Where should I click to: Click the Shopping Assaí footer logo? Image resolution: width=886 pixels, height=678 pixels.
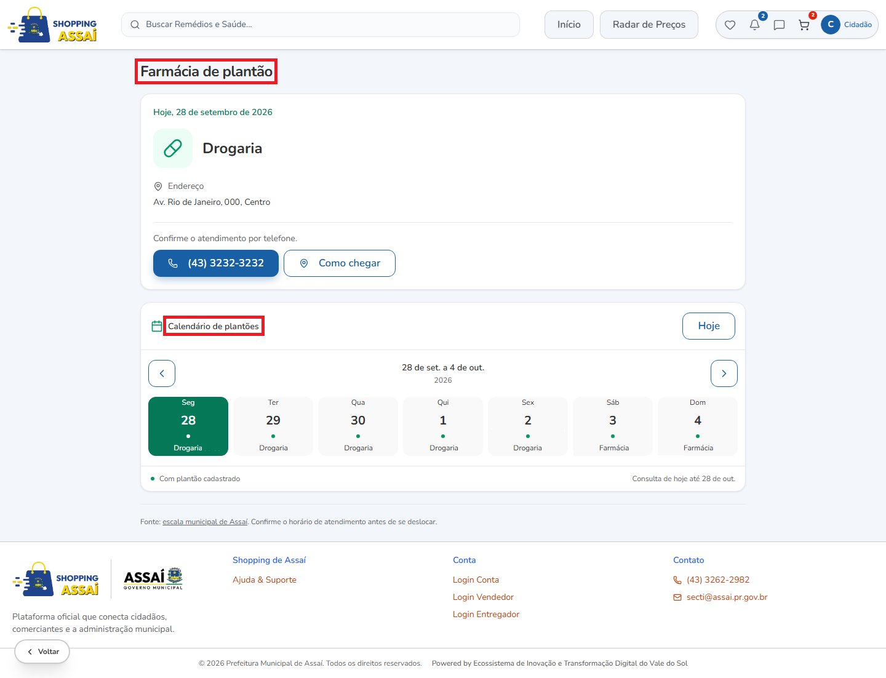[x=56, y=579]
